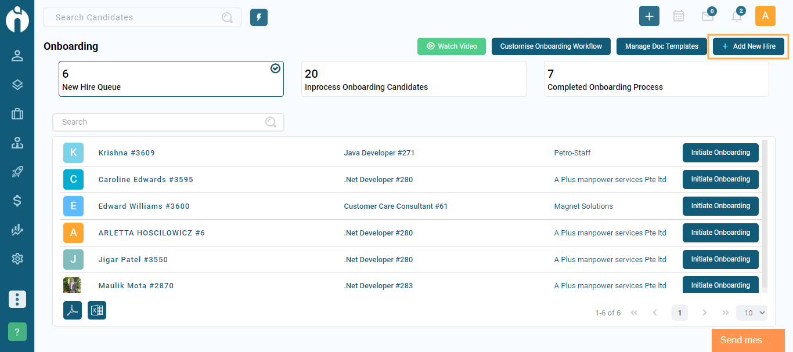Image resolution: width=793 pixels, height=352 pixels.
Task: Open Maulik Mota's candidate profile link
Action: 136,285
